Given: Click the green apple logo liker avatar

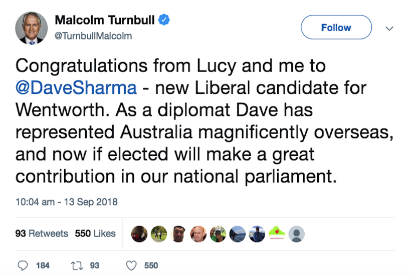Looking at the screenshot, I should point(278,234).
